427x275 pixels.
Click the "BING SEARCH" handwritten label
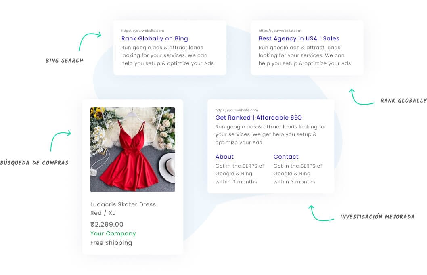pyautogui.click(x=64, y=61)
